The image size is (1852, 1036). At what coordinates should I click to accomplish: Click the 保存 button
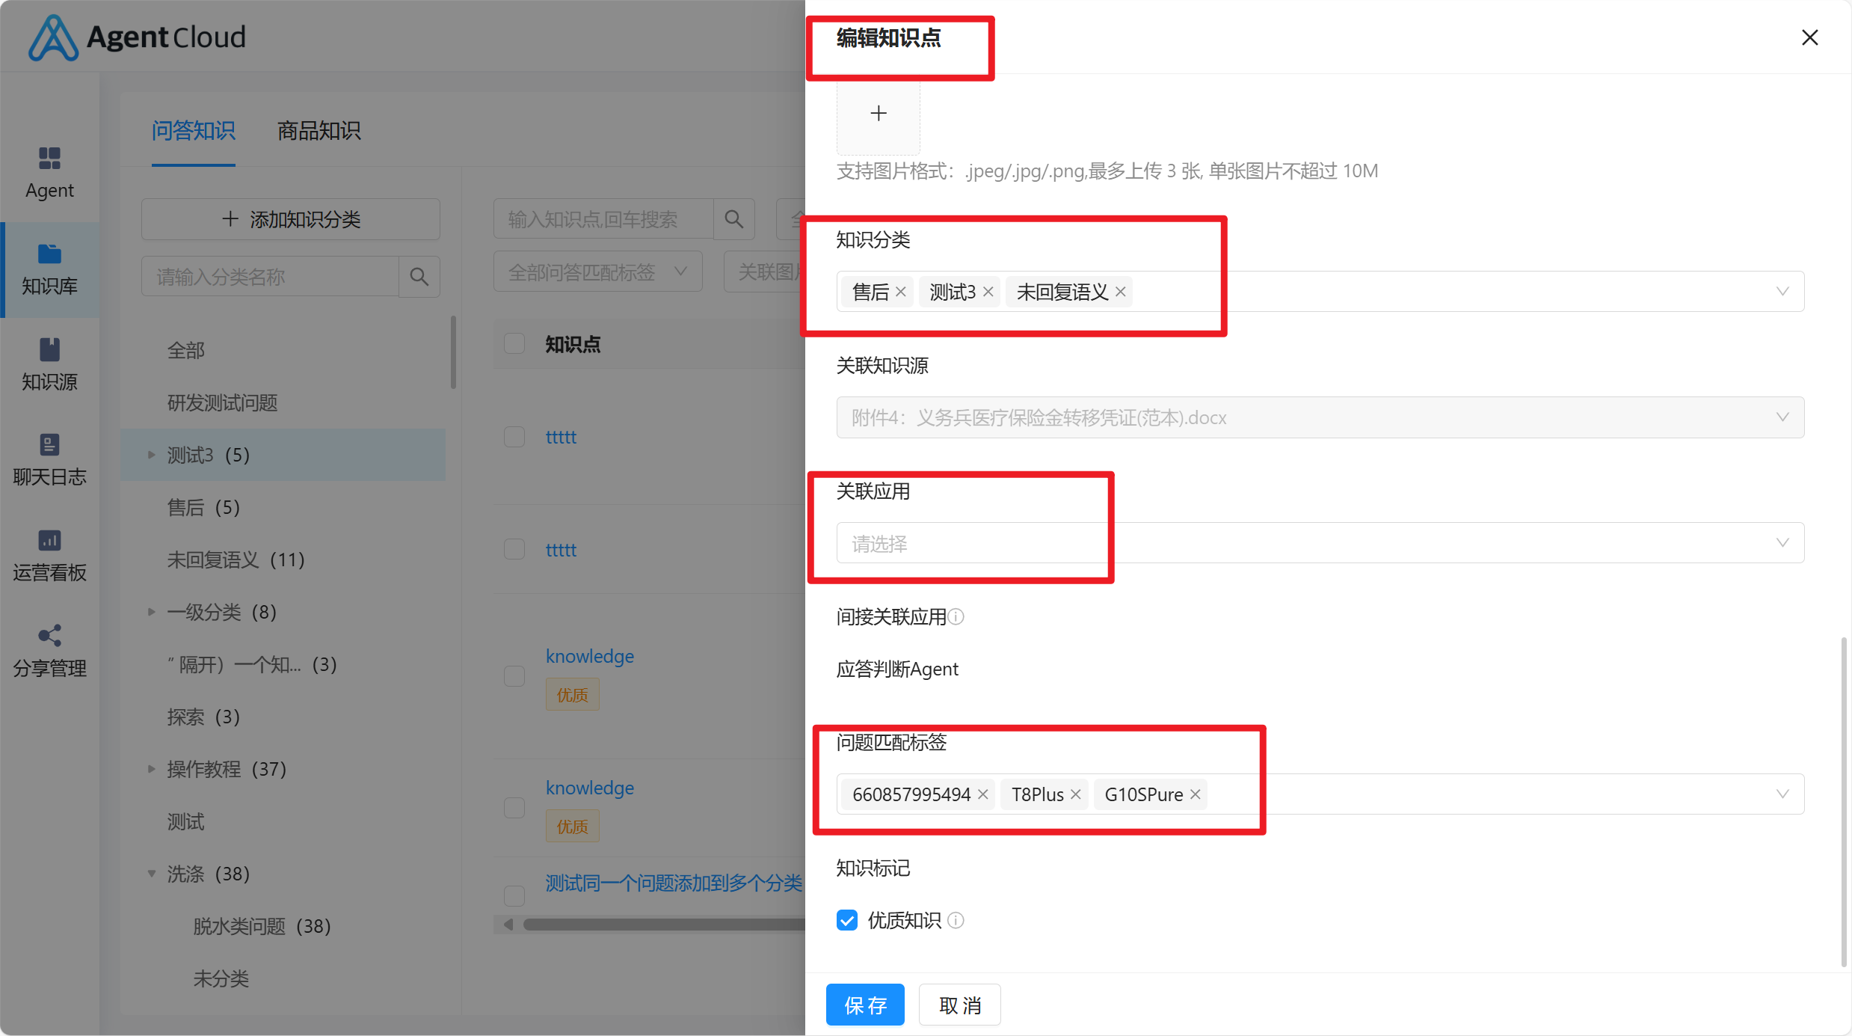865,1005
